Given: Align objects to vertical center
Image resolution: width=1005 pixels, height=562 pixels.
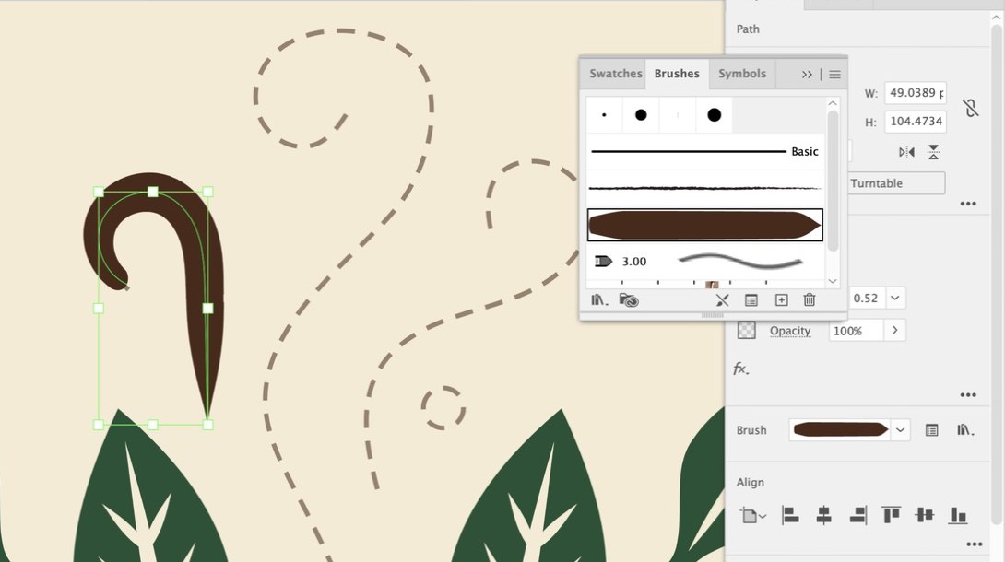Looking at the screenshot, I should [x=924, y=515].
